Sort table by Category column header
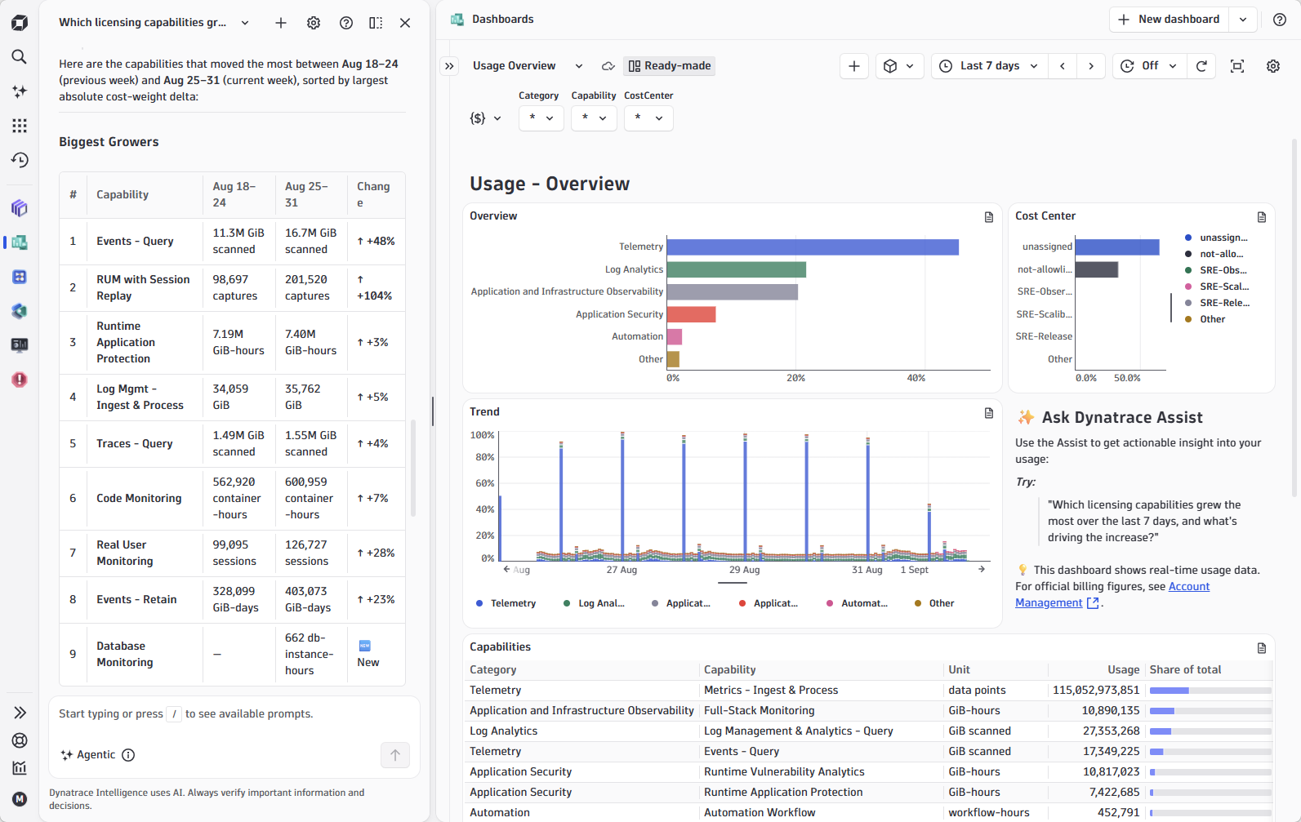Image resolution: width=1301 pixels, height=822 pixels. coord(493,669)
